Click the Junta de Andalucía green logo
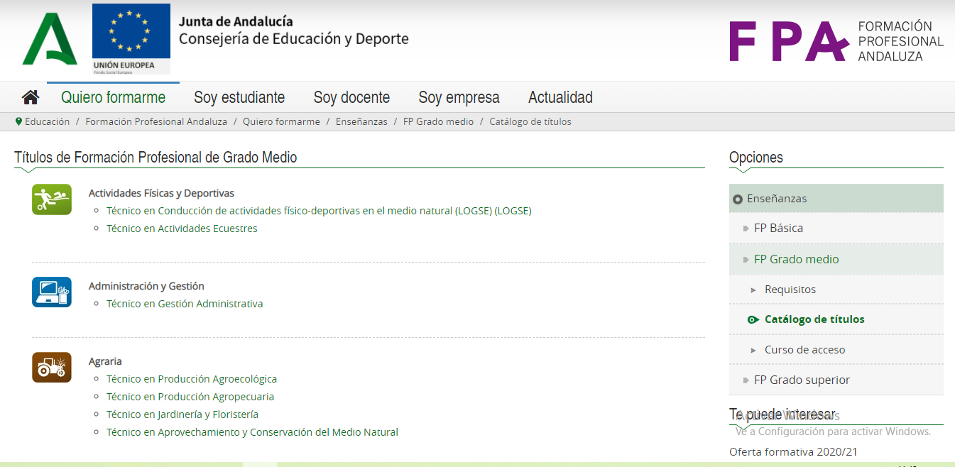 click(49, 39)
